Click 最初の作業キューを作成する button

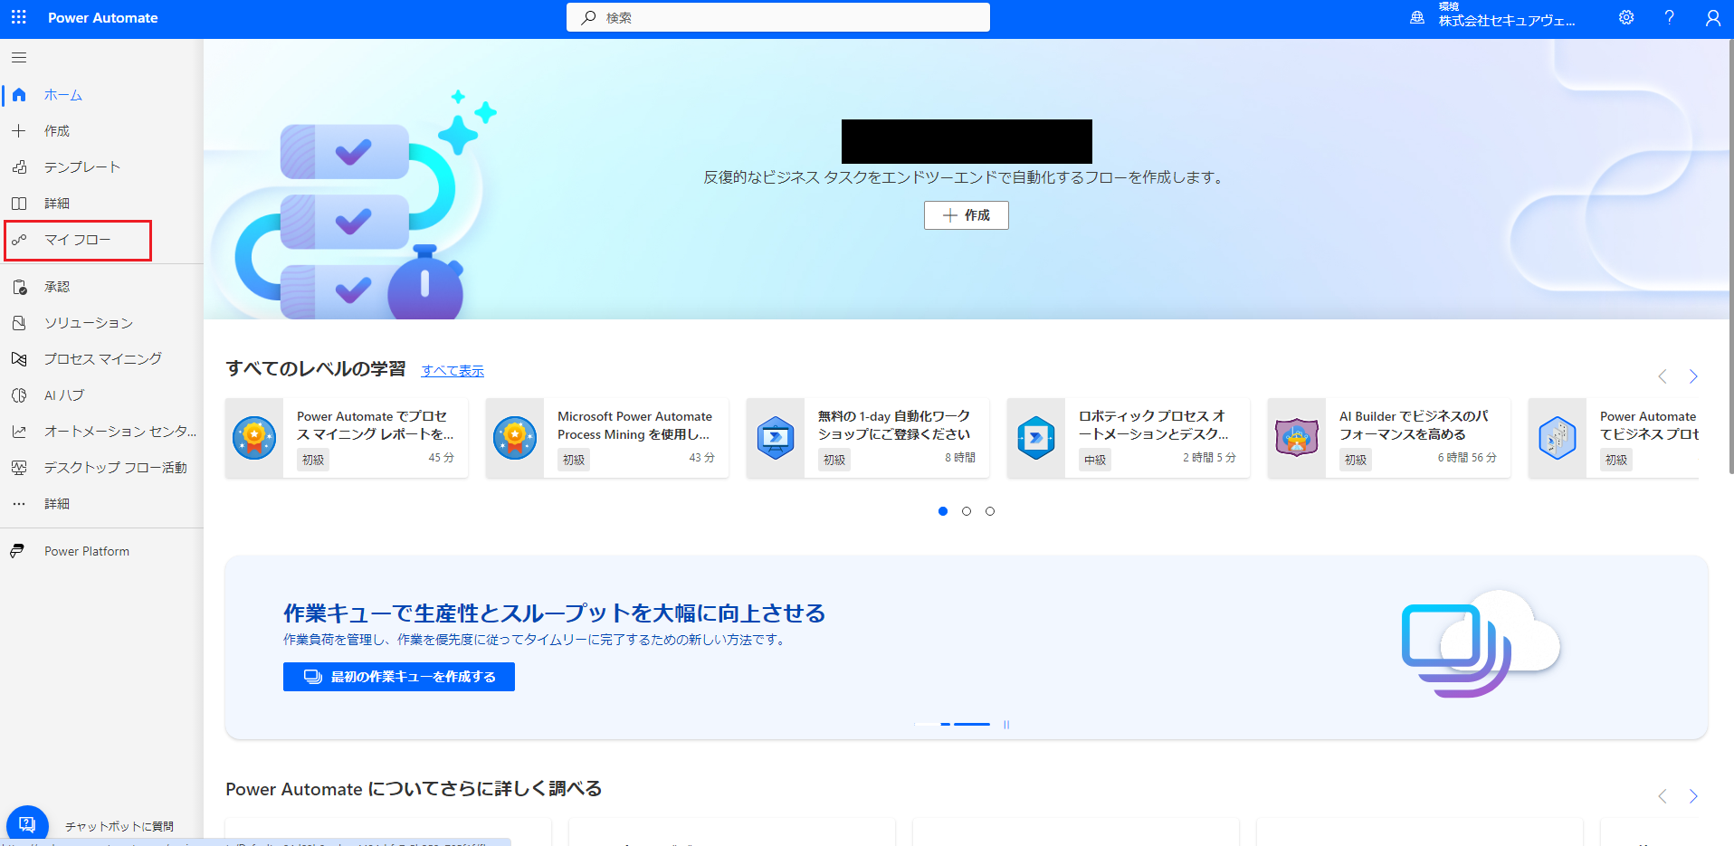click(x=399, y=677)
